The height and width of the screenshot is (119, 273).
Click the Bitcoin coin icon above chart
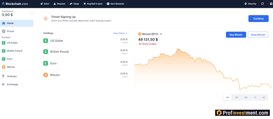[x=140, y=34]
